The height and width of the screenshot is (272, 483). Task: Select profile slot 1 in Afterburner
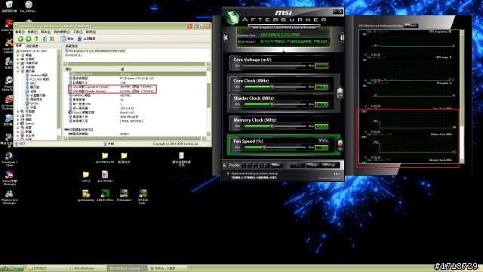click(x=244, y=165)
